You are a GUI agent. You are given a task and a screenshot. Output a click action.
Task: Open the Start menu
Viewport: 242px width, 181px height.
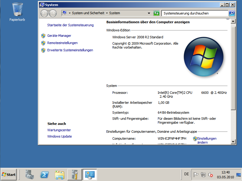(9, 175)
